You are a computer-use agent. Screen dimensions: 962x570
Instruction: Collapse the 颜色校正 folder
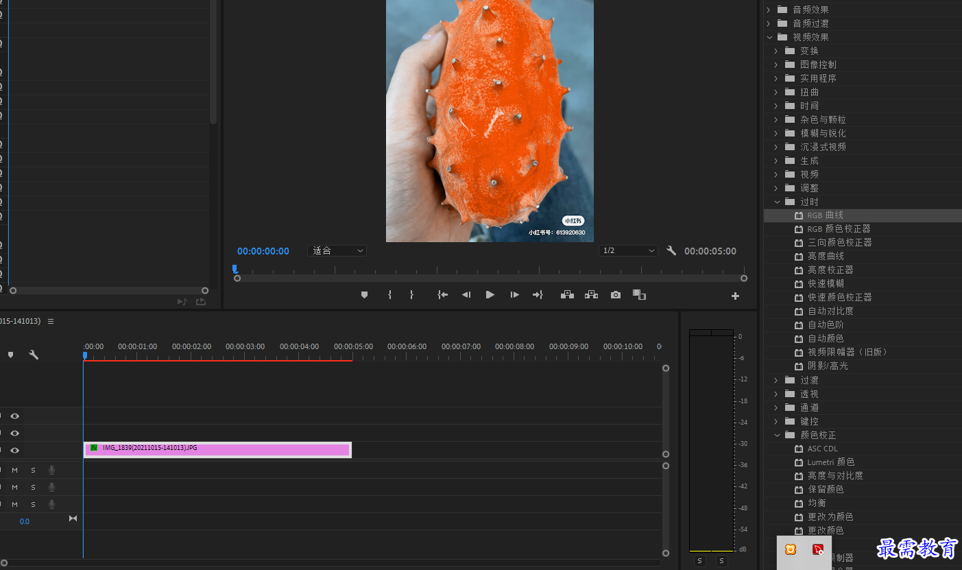(x=777, y=435)
